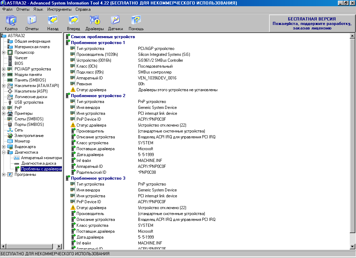The image size is (356, 258).
Task: Expand the Видеокарта tree node
Action: pos(3,147)
